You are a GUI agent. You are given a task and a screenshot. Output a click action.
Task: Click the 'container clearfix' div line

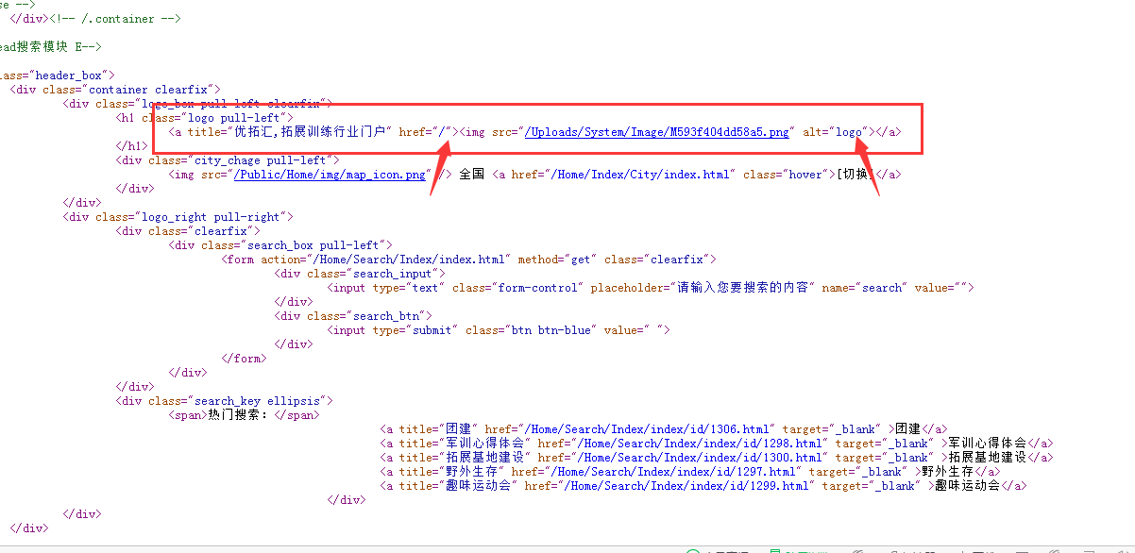coord(115,90)
